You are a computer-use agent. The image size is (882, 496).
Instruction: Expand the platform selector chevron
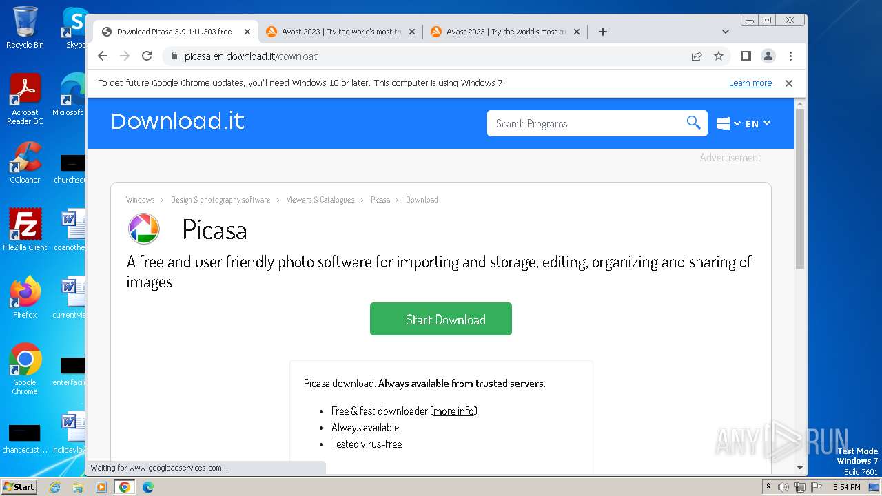[737, 123]
